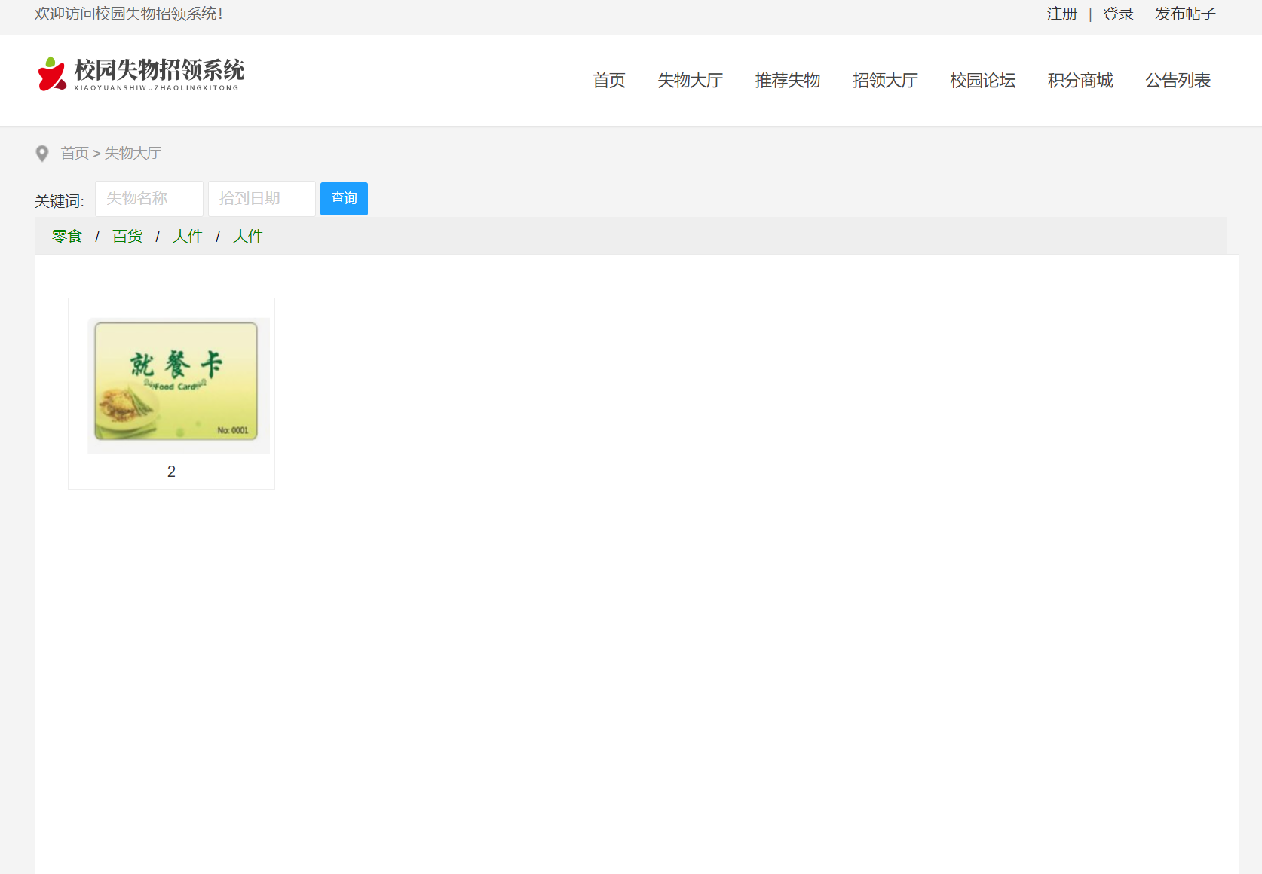Viewport: 1262px width, 874px height.
Task: Open the 招领大厅 navigation item
Action: pyautogui.click(x=884, y=81)
